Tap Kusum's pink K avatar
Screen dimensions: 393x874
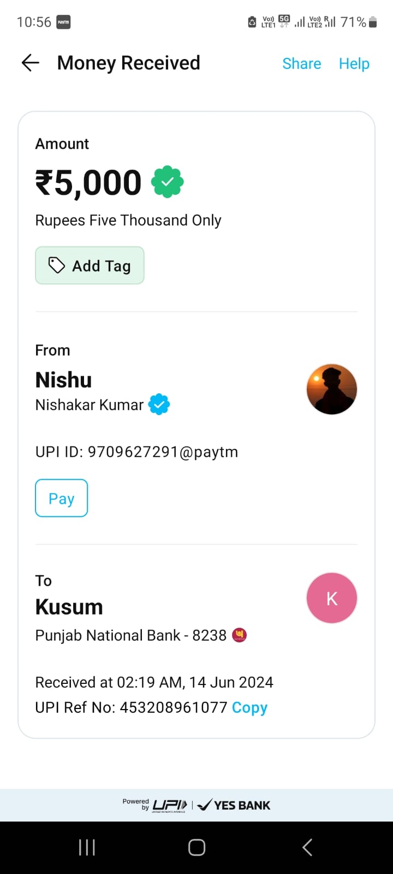click(x=331, y=598)
